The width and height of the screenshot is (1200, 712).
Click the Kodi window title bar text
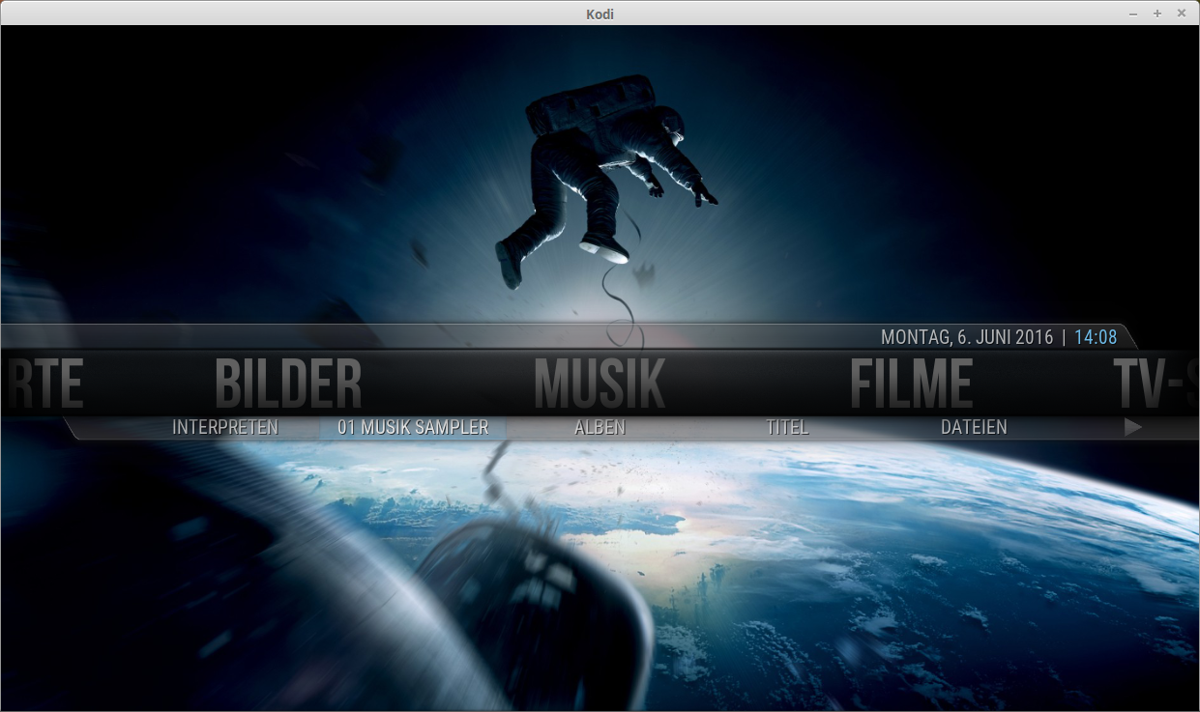point(600,14)
